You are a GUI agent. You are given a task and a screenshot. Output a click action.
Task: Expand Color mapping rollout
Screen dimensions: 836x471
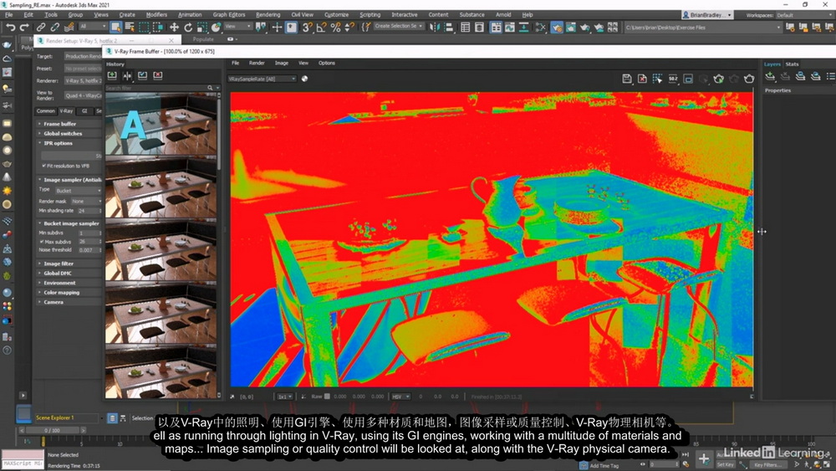tap(61, 292)
